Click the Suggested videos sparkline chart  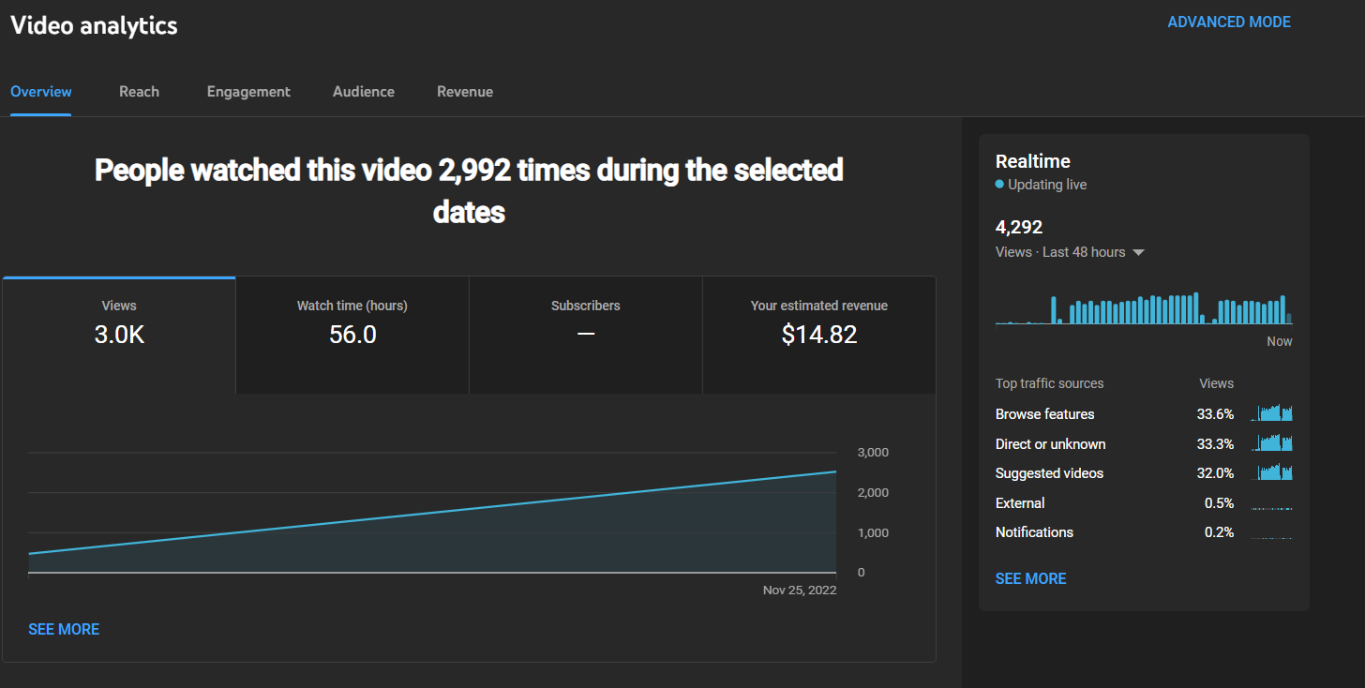pos(1271,472)
